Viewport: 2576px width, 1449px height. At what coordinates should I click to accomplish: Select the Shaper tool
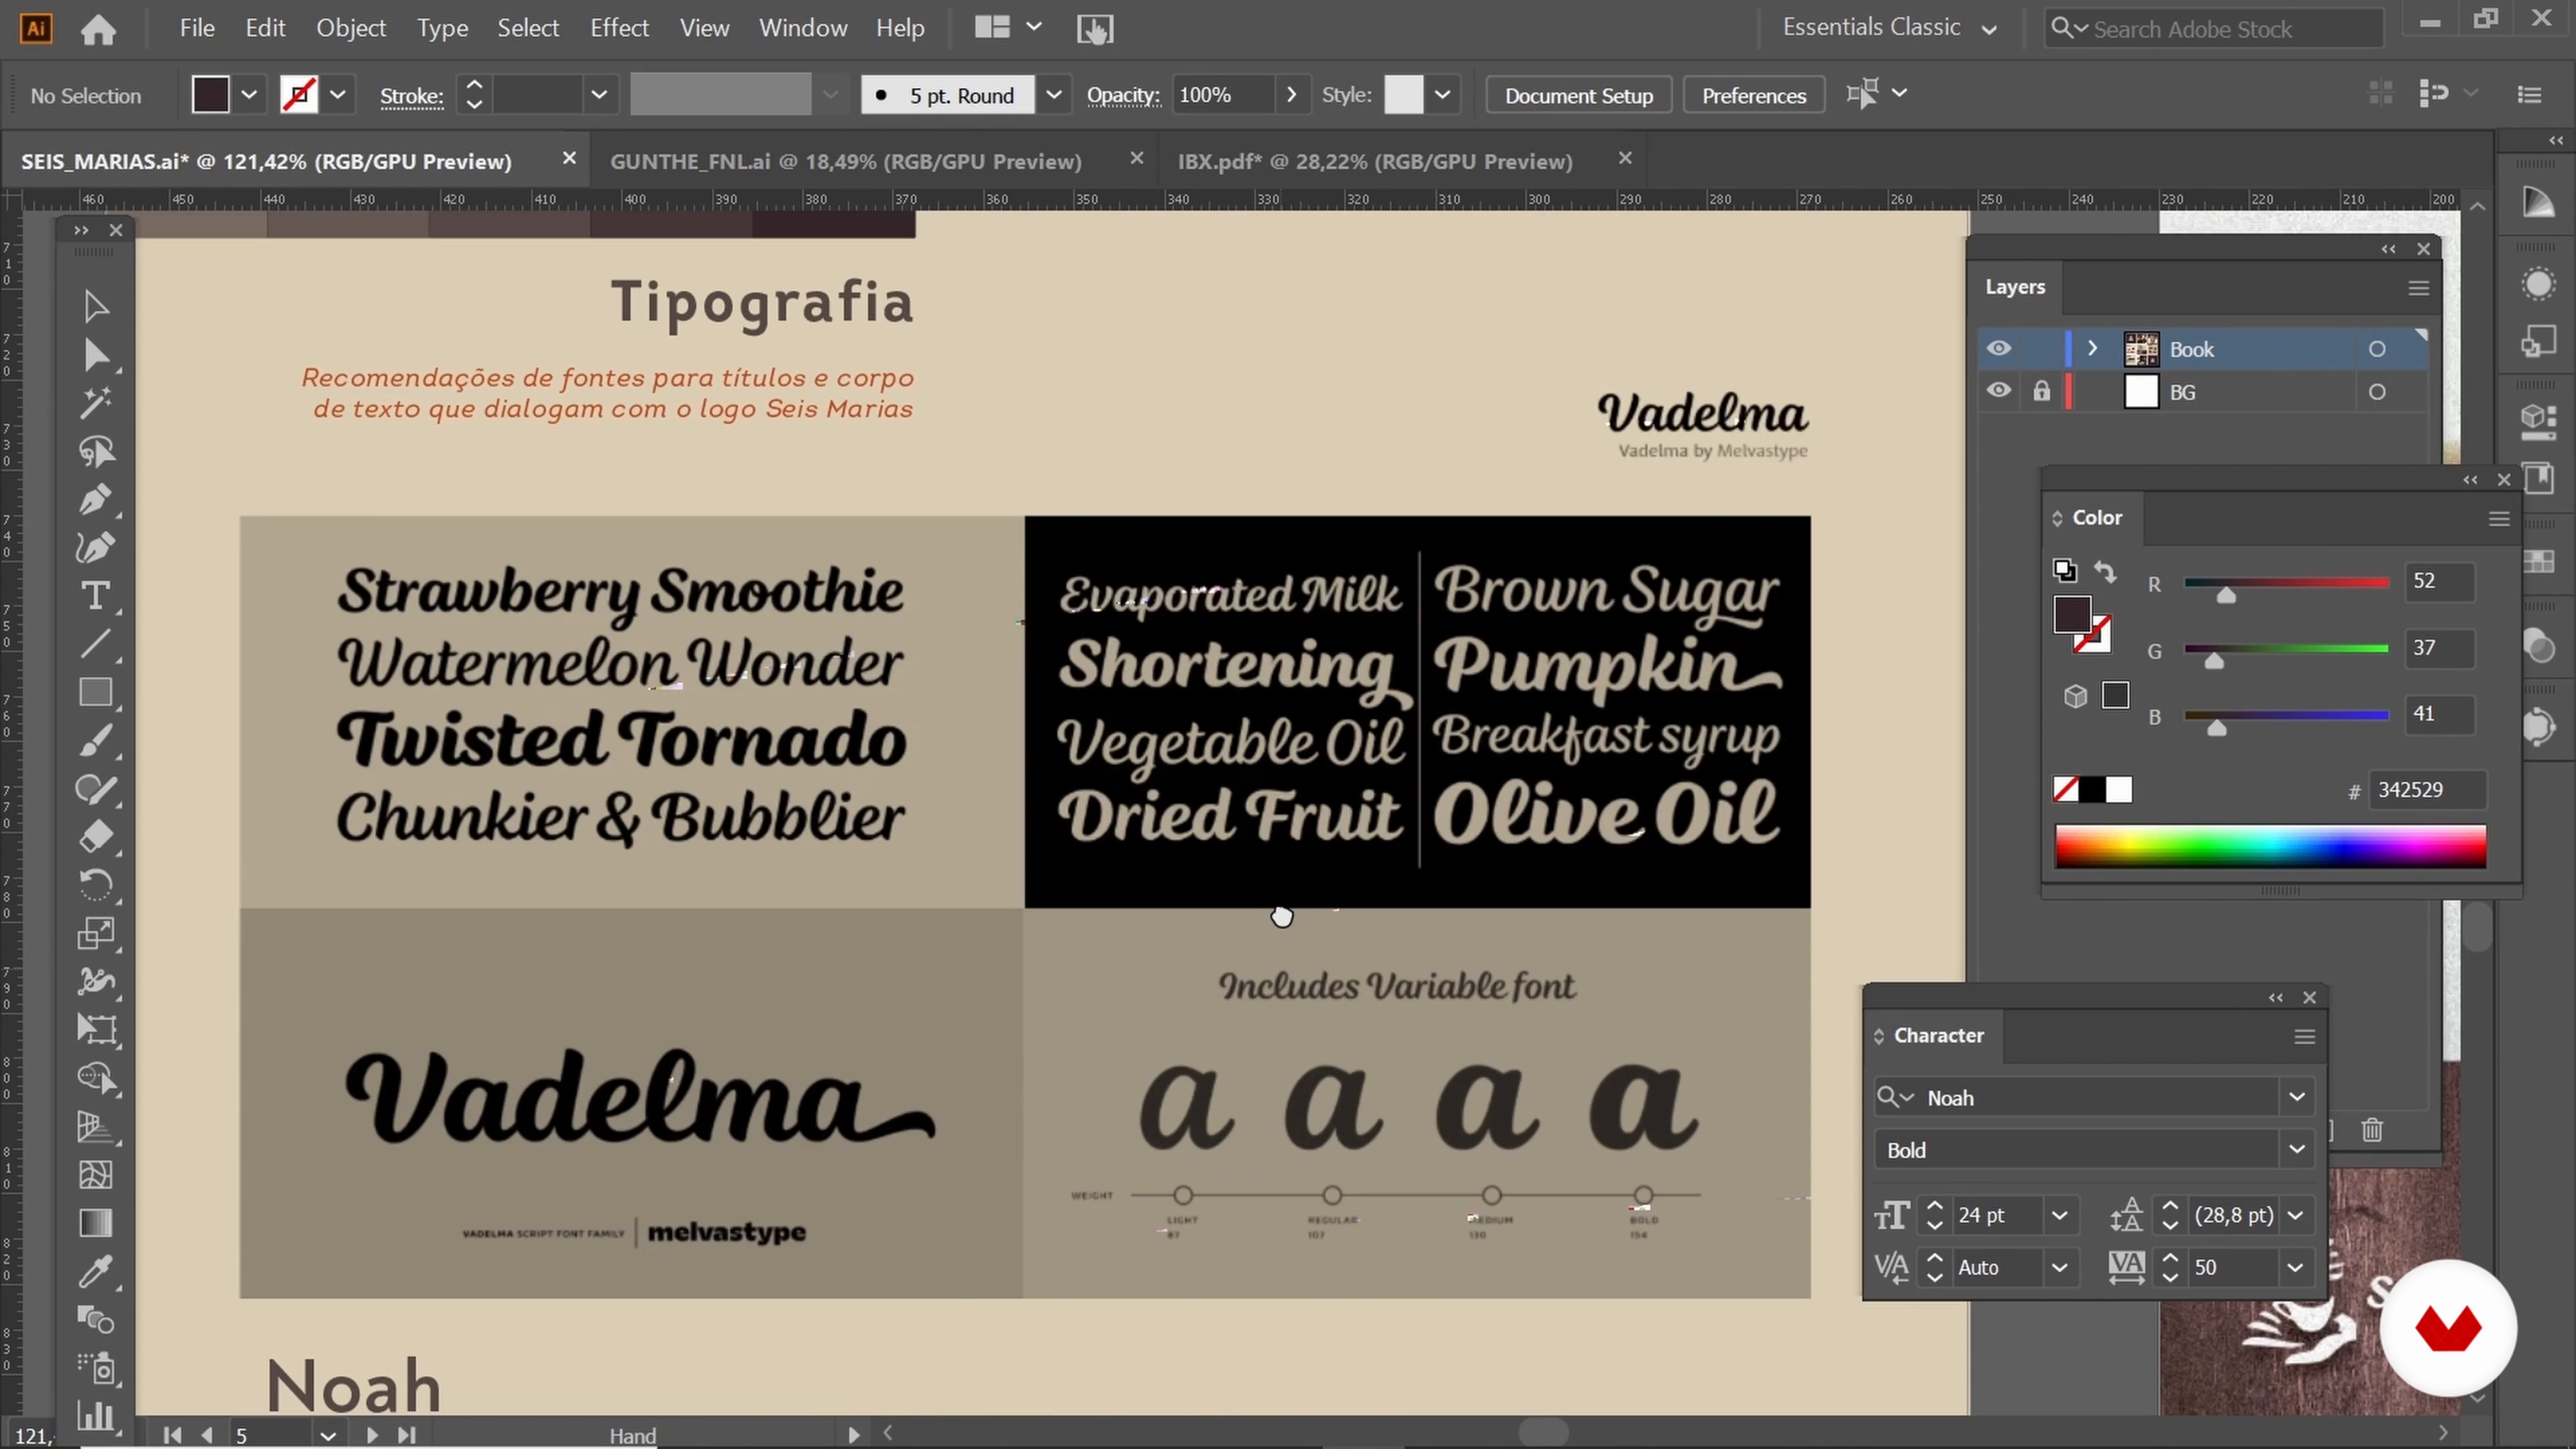pyautogui.click(x=96, y=789)
